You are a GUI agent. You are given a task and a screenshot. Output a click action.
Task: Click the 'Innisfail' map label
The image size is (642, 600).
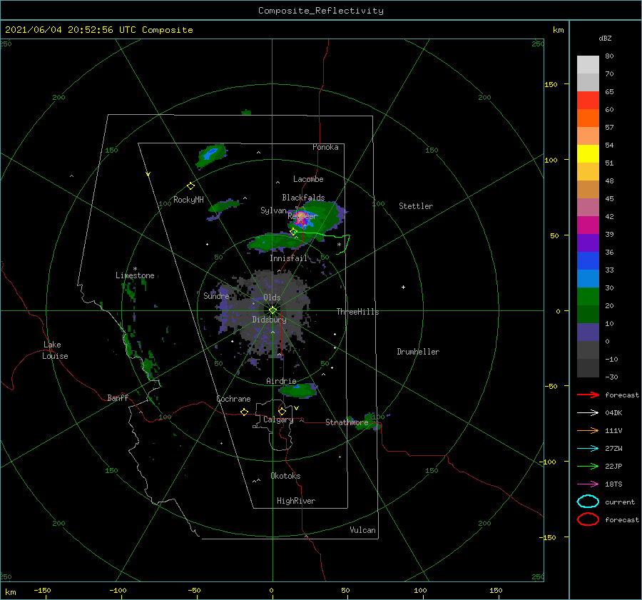pos(288,258)
